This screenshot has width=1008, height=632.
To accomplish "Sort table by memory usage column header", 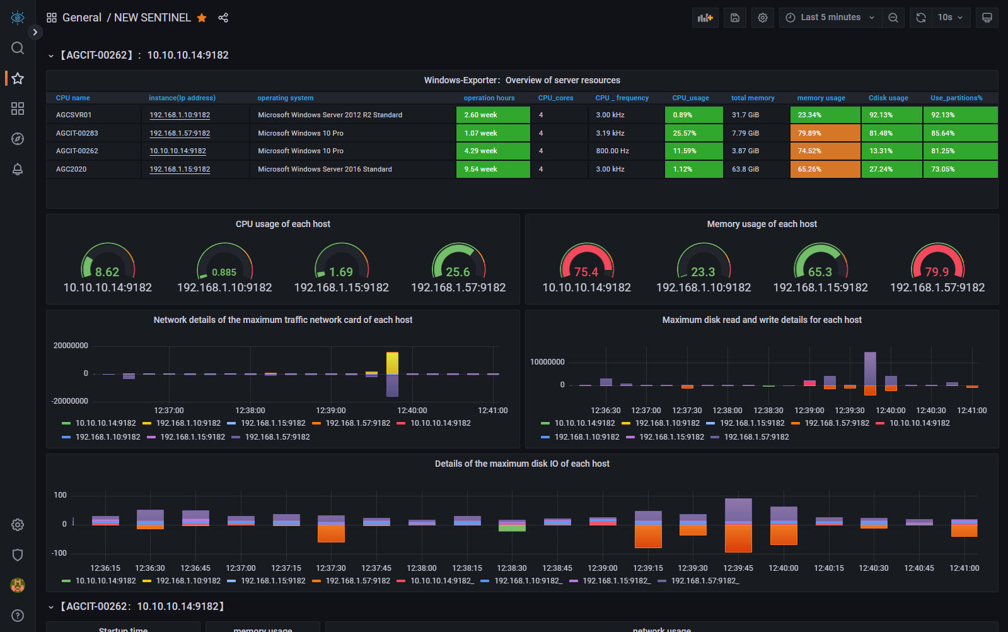I will pos(821,98).
